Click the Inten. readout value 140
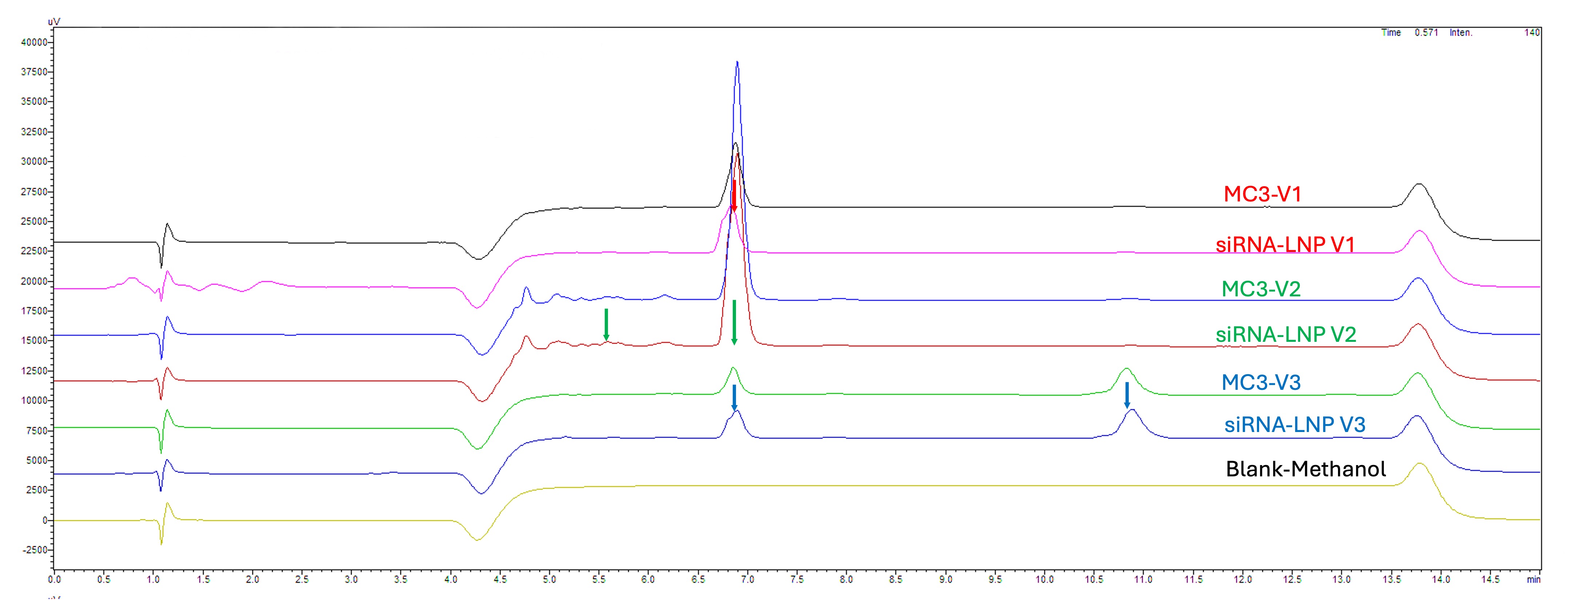 coord(1531,33)
